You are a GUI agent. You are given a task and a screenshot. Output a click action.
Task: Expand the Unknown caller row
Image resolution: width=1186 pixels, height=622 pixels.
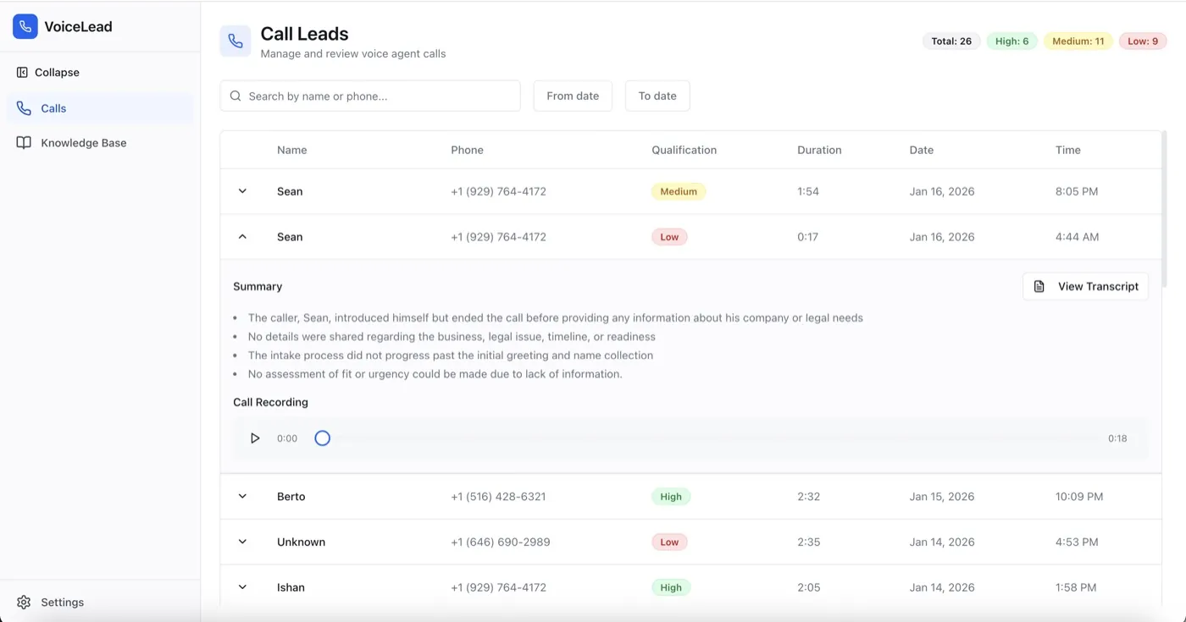coord(242,542)
